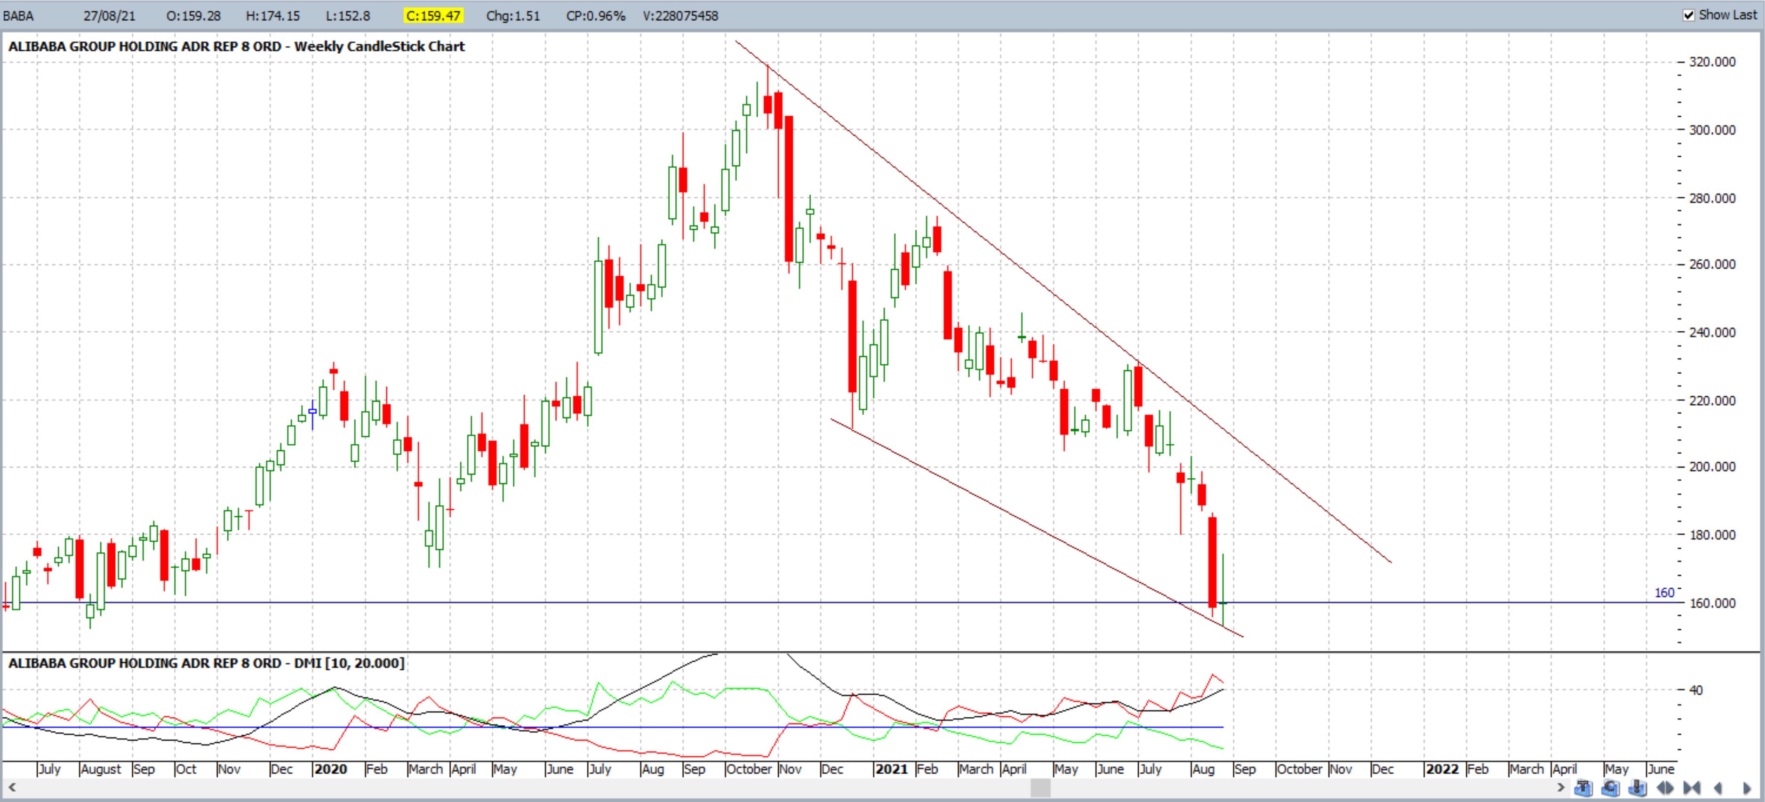
Task: Click the date 27/08/21
Action: (x=110, y=16)
